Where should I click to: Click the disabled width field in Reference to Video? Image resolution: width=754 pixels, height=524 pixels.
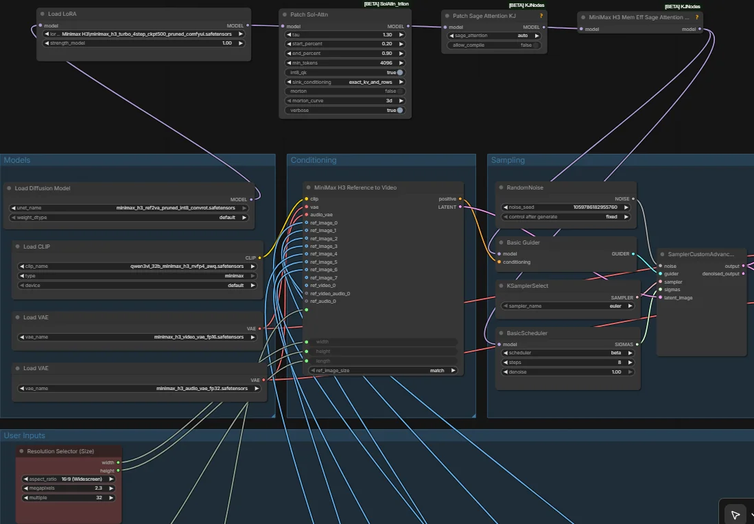(384, 341)
